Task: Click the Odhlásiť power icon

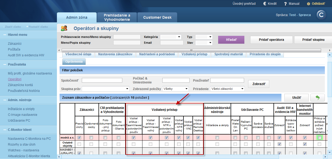Action: (x=308, y=4)
